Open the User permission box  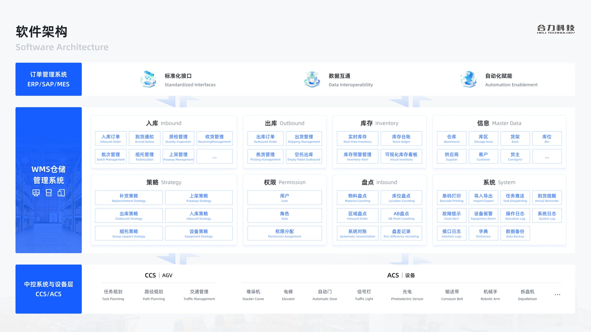tap(285, 198)
